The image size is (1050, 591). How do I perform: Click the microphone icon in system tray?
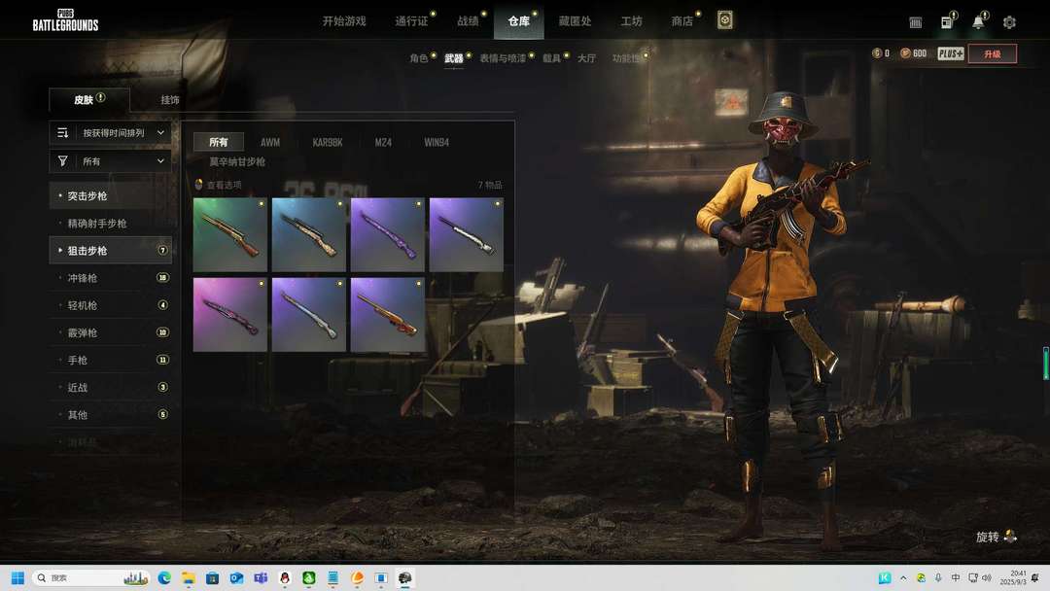[x=938, y=577]
